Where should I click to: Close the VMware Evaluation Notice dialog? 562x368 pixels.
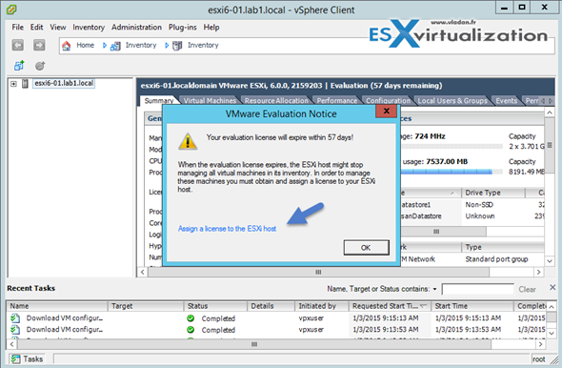tap(386, 111)
